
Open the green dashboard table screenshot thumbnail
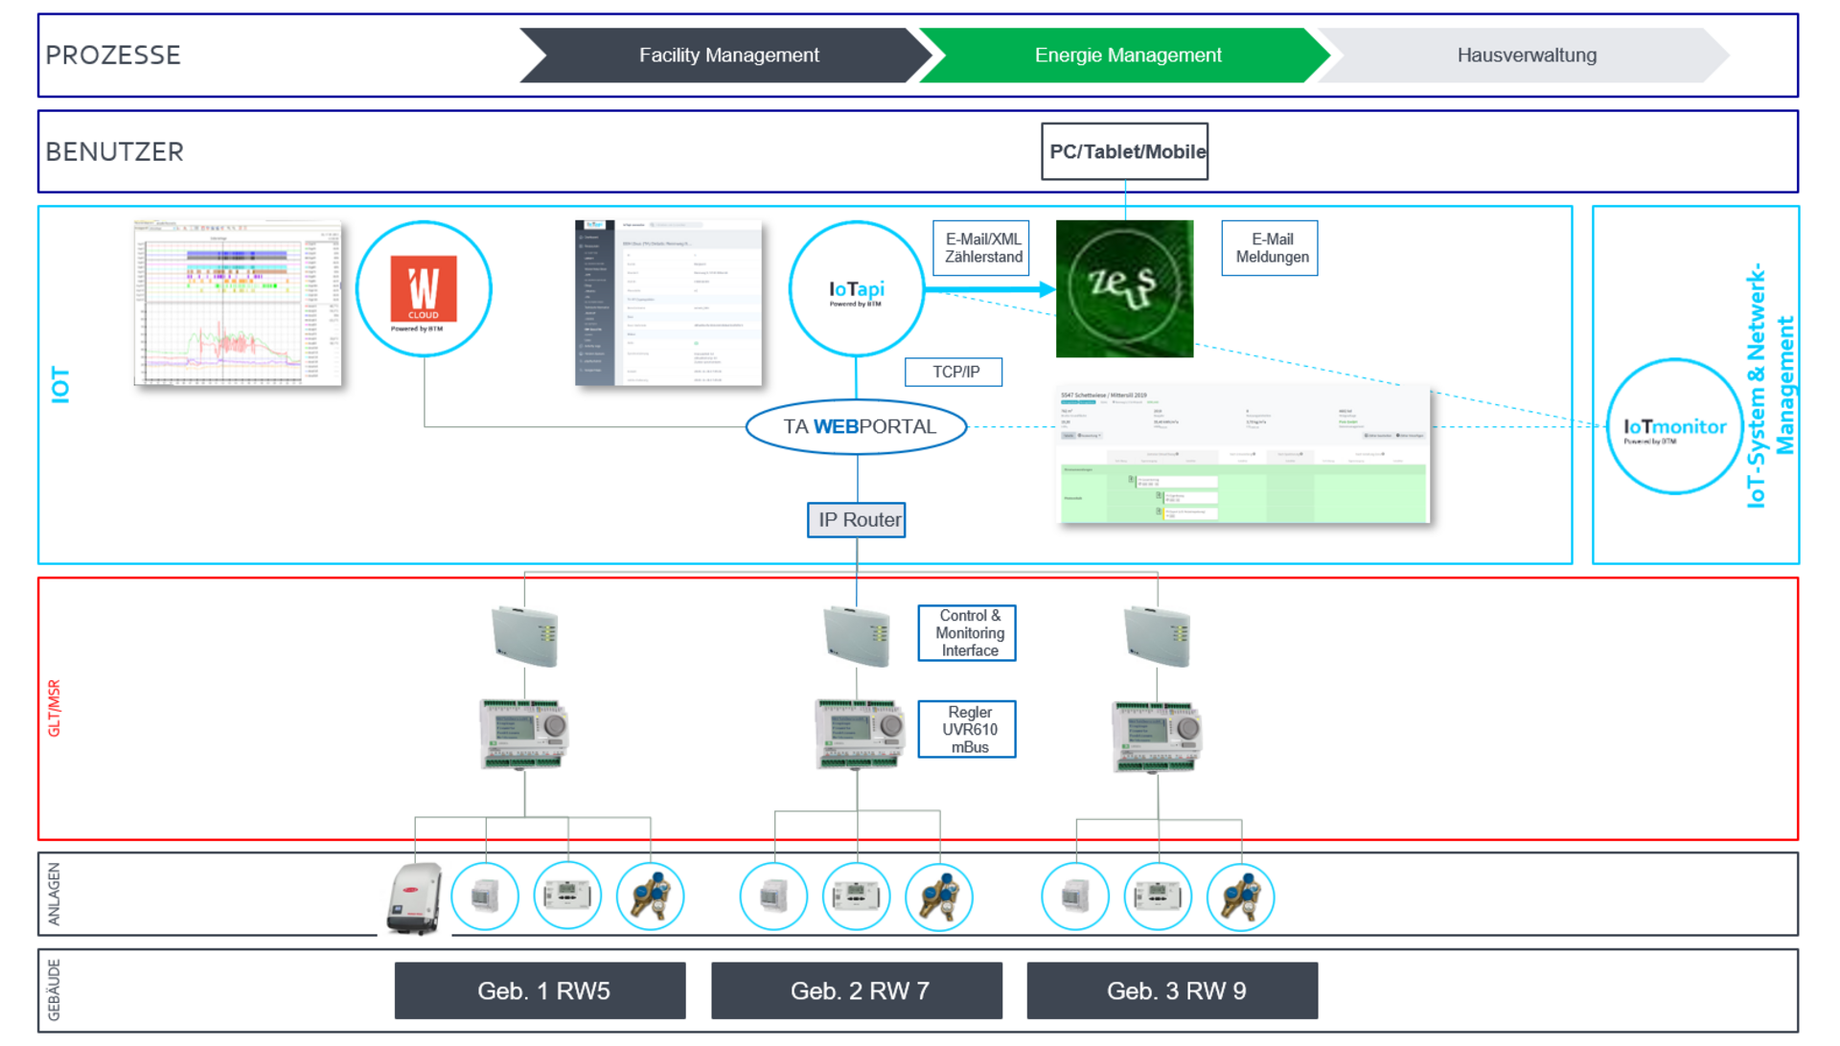click(x=1243, y=455)
